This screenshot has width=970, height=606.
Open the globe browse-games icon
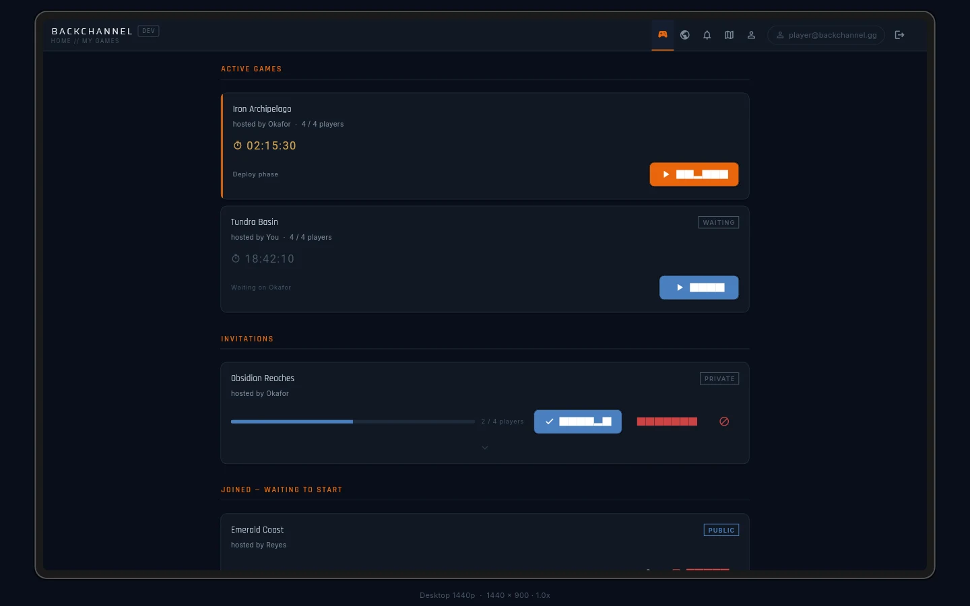685,35
